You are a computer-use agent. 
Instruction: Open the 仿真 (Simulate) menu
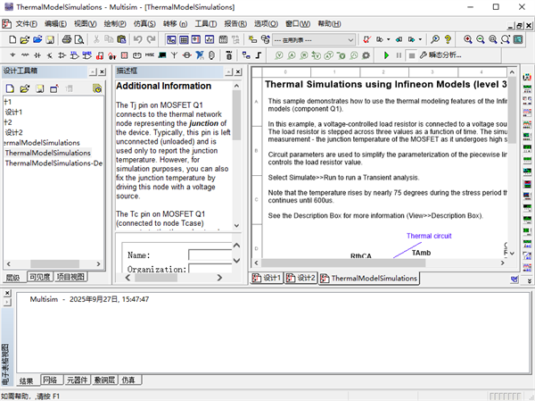point(144,23)
